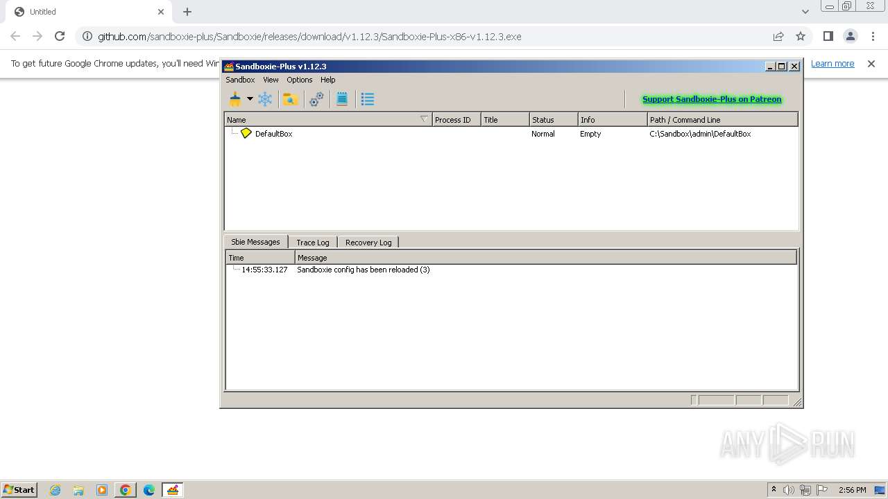
Task: Open the Chrome profile avatar
Action: [x=851, y=36]
